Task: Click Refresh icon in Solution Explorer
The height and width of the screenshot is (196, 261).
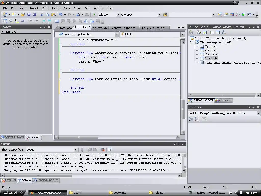Action: point(205,32)
